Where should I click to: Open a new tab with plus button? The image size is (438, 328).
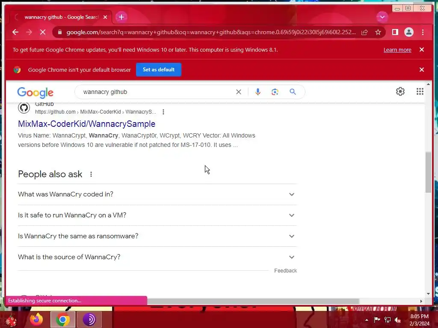click(x=121, y=17)
